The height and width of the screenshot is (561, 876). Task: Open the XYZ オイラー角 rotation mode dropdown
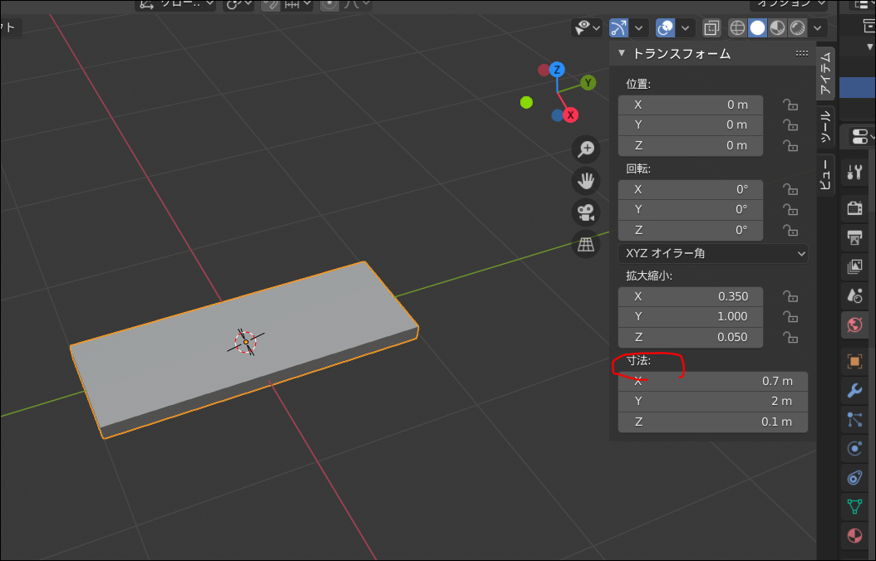[x=713, y=253]
